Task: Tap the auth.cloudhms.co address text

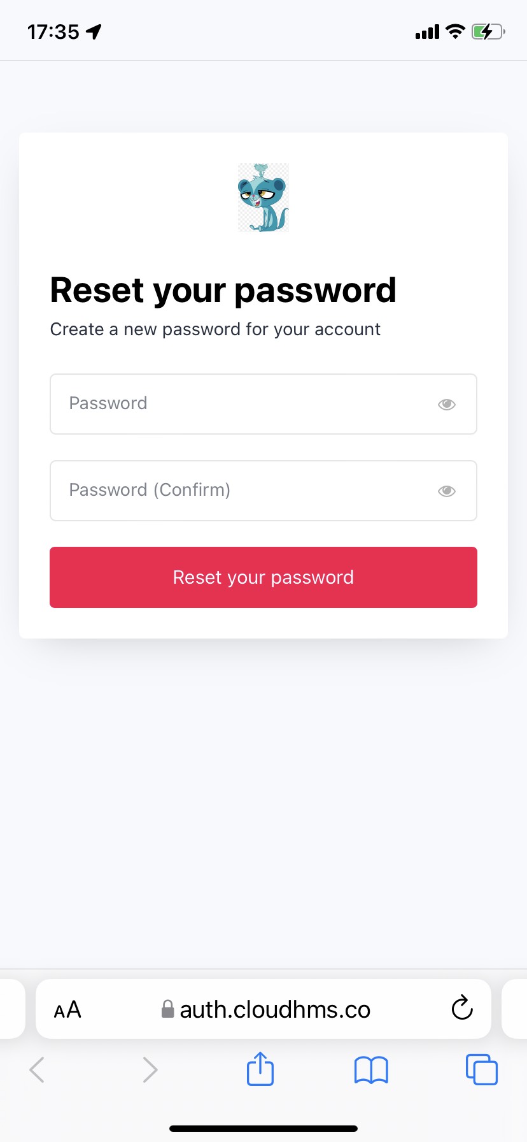Action: 275,1010
